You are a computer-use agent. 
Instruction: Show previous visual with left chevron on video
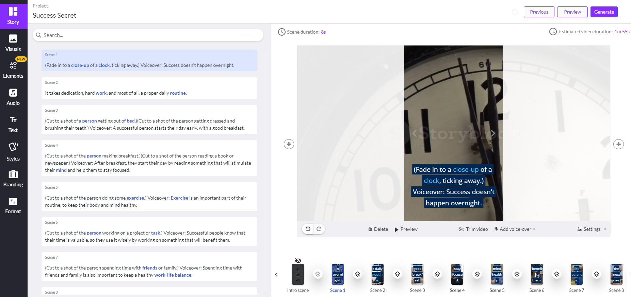(415, 133)
